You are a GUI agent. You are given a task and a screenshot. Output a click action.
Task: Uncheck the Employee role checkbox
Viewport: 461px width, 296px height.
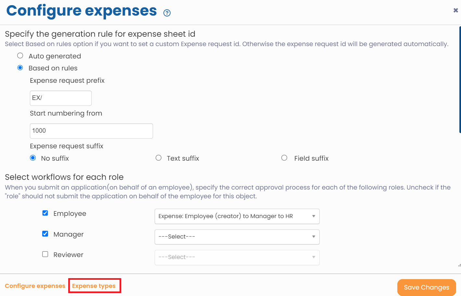pos(45,213)
